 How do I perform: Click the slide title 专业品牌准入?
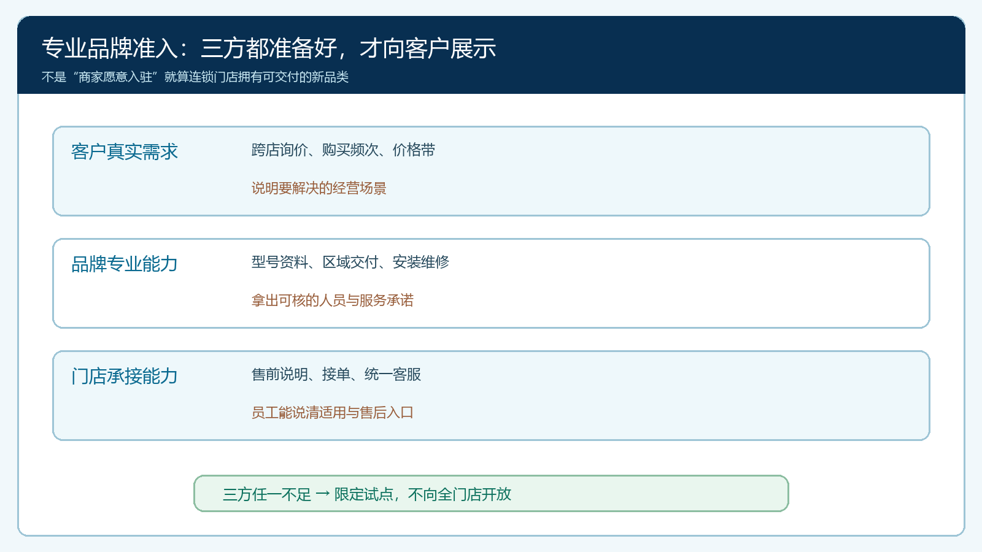point(269,48)
